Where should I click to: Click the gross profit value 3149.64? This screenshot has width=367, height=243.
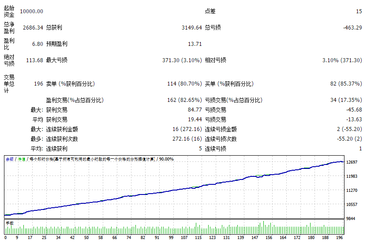pyautogui.click(x=192, y=28)
